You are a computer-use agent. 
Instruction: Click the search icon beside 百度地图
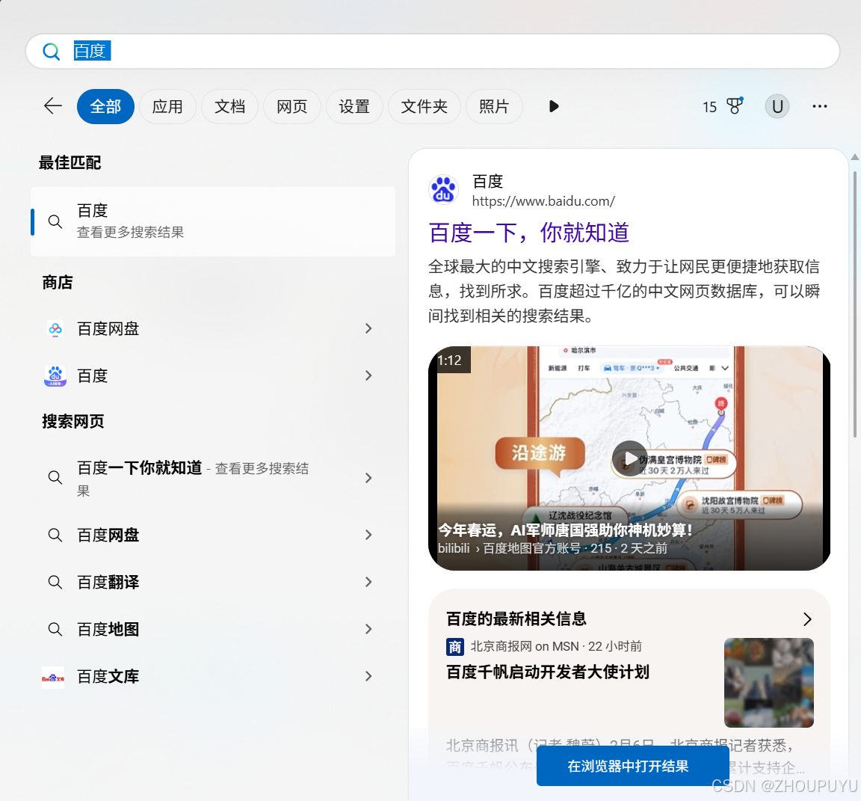55,629
